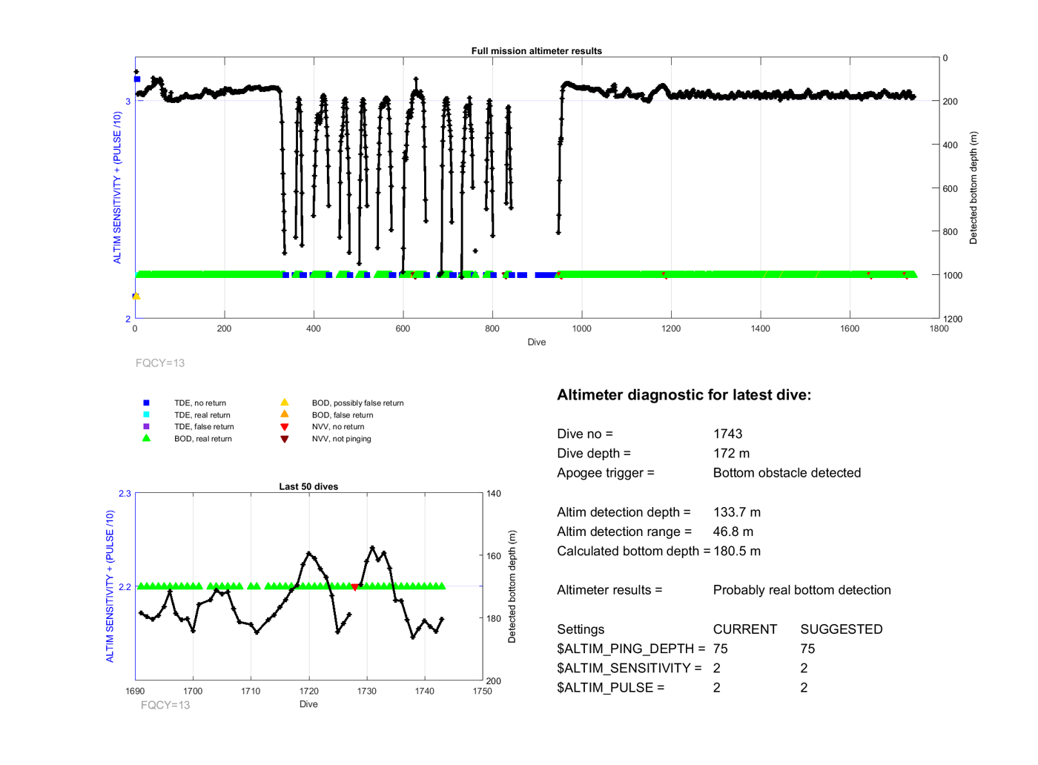This screenshot has height=765, width=1038.
Task: Click the blue square legend marker for TDE no return
Action: [x=146, y=403]
